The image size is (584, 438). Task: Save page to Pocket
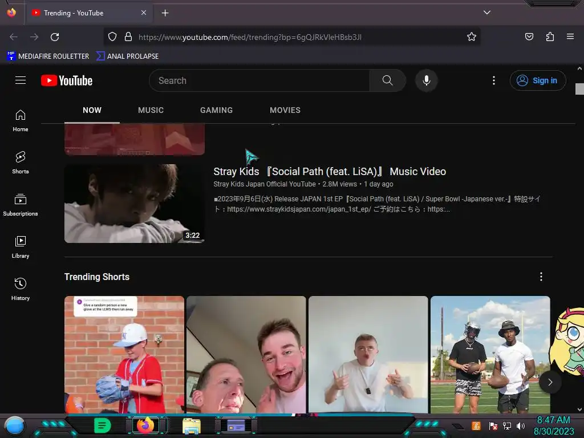(529, 36)
